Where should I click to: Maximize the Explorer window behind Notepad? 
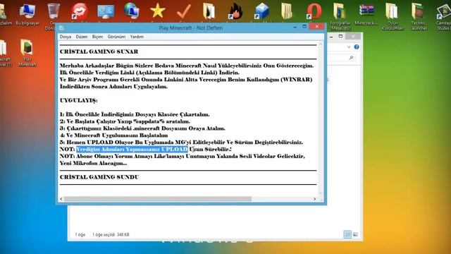pos(340,36)
